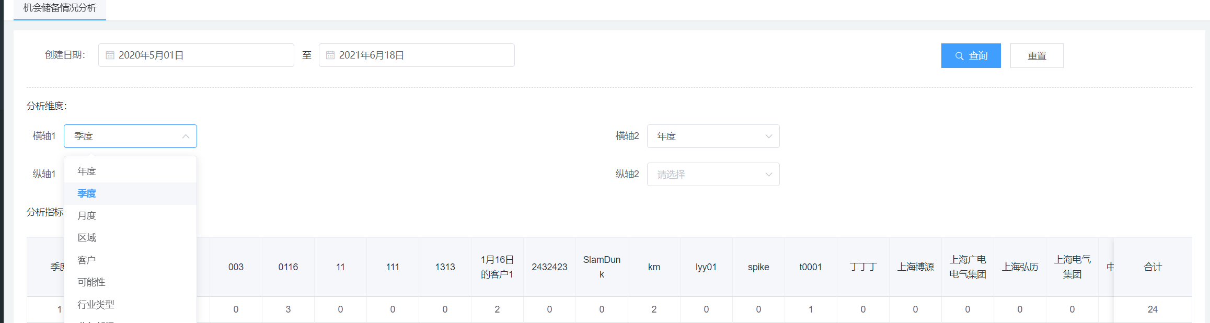
Task: Click the 2020年5月01日 start date input
Action: [201, 55]
